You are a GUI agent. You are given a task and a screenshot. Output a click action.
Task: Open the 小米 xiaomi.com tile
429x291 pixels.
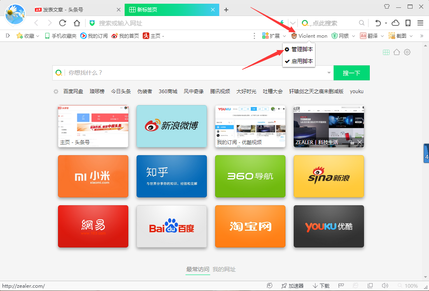point(93,176)
